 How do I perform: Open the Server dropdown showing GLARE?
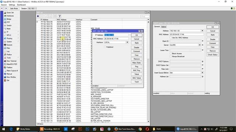200,45
